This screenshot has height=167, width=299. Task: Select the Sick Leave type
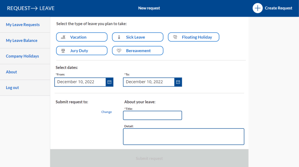pos(138,37)
